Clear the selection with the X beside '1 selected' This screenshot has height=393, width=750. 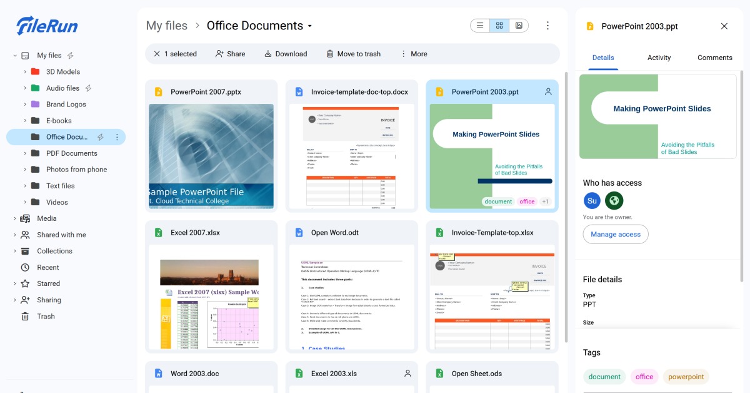(x=157, y=54)
